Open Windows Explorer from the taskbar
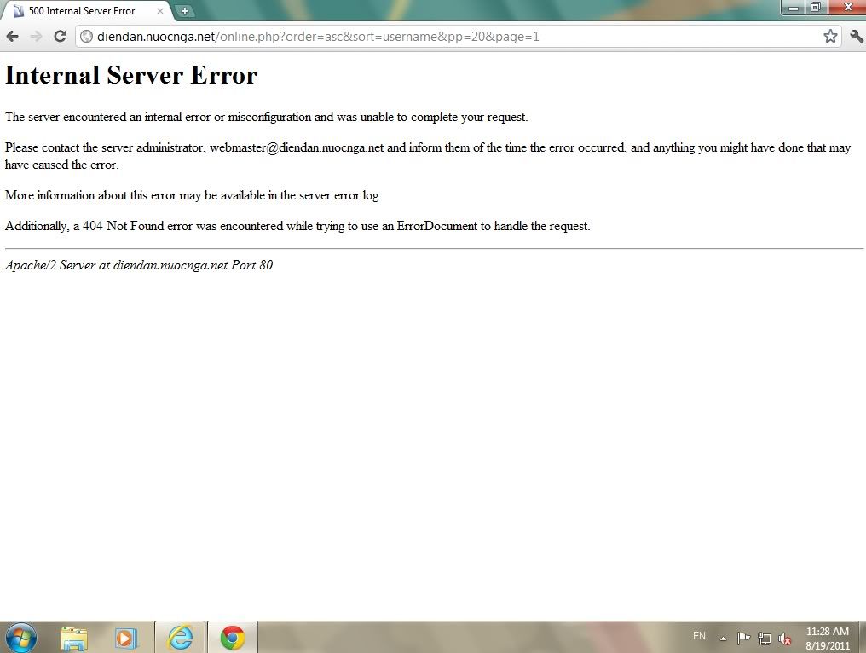The width and height of the screenshot is (866, 653). coord(75,638)
